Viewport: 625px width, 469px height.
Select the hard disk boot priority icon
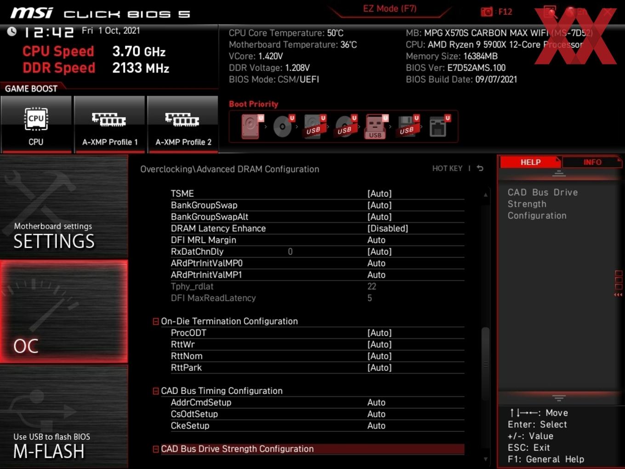coord(252,126)
